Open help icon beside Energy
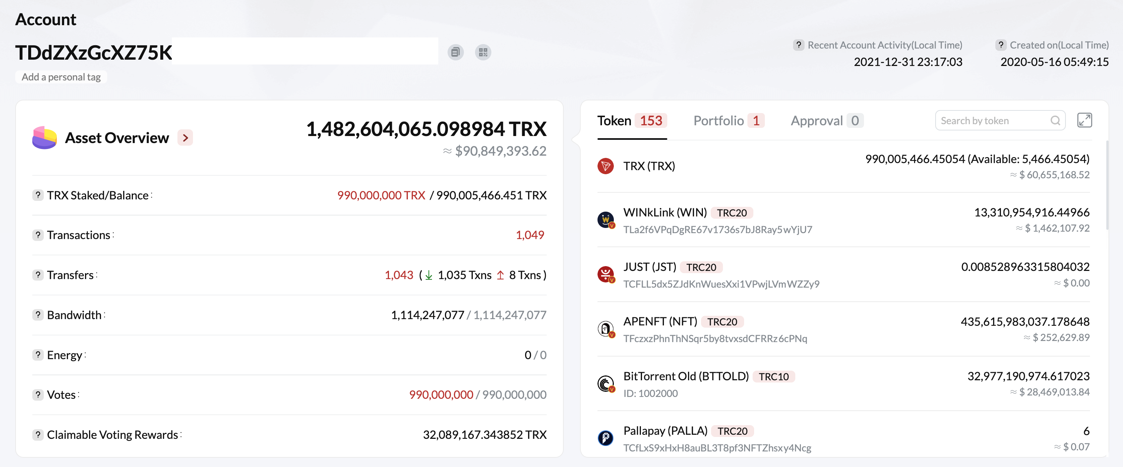Image resolution: width=1123 pixels, height=467 pixels. tap(38, 355)
